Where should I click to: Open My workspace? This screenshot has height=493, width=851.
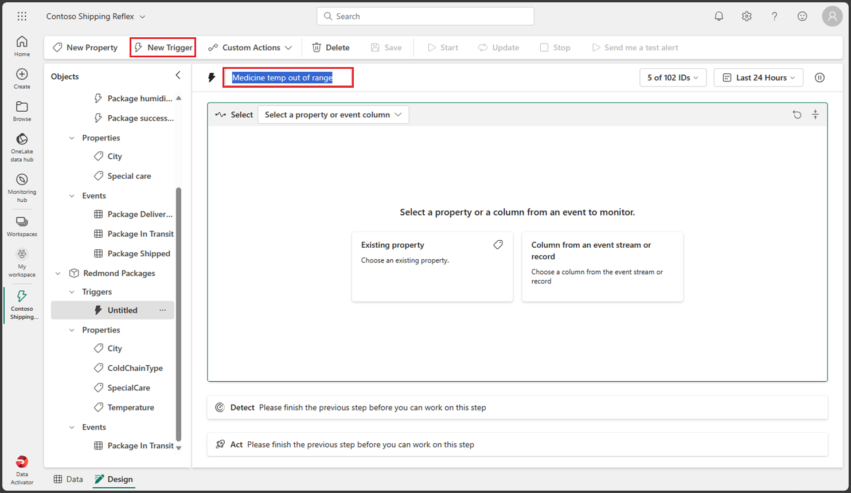(22, 263)
